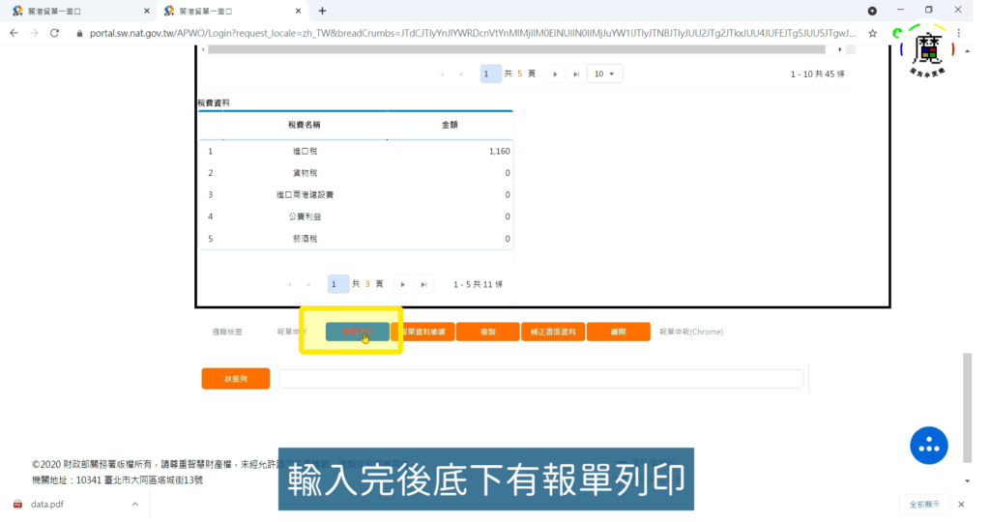Click the 報單資料維護 button
Screen dimensions: 990x522
(x=423, y=332)
